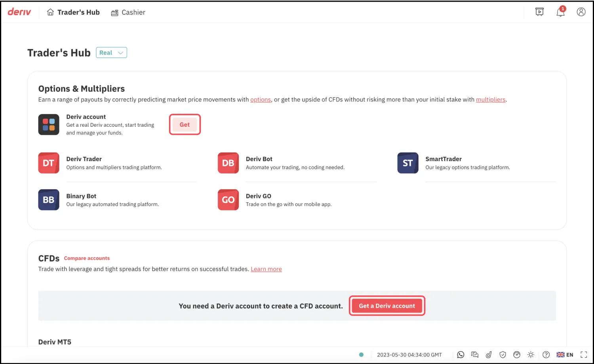Click the Binary Bot title text

81,196
